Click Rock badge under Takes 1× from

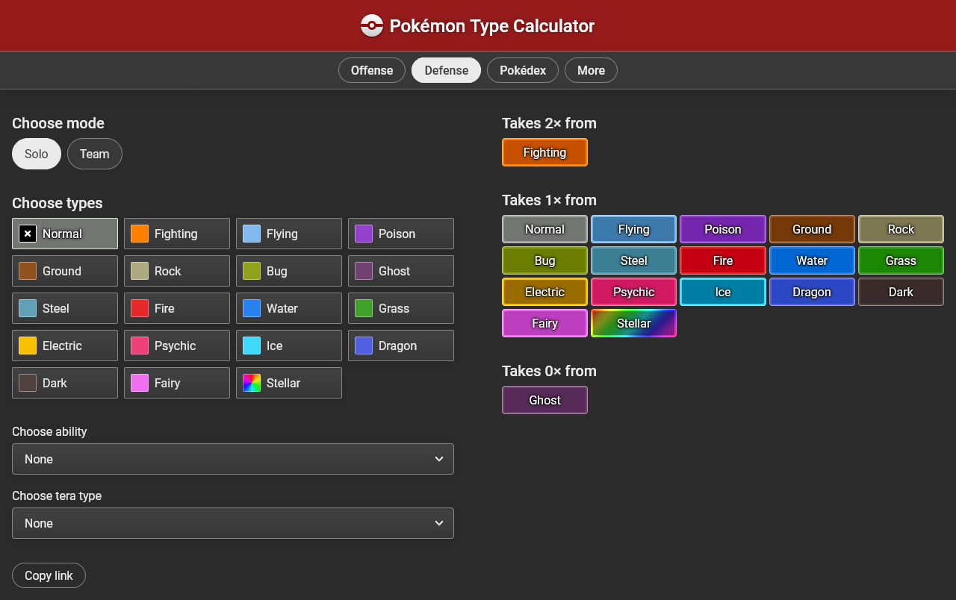click(901, 229)
